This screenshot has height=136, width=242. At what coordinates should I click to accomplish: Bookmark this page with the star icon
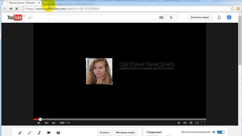(x=232, y=9)
